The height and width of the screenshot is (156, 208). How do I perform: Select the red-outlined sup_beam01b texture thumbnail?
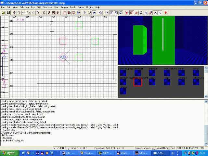pos(138,82)
